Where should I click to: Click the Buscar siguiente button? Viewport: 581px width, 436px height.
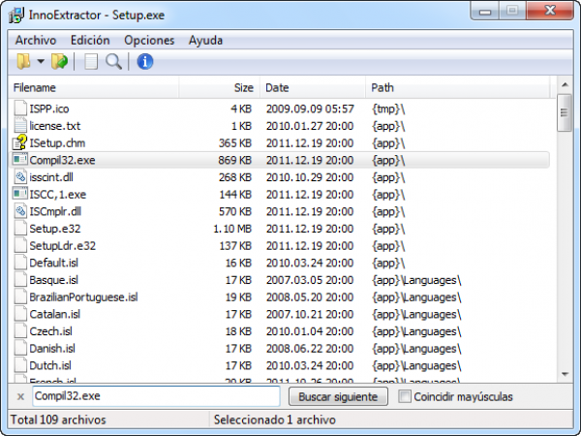coord(338,396)
